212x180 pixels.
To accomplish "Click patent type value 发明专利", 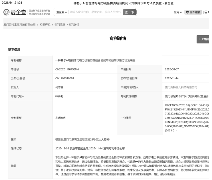I will (60, 118).
